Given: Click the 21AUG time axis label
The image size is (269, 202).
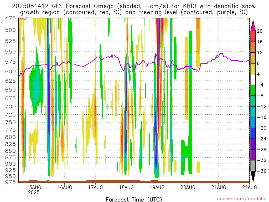Looking at the screenshot, I should pyautogui.click(x=219, y=187).
